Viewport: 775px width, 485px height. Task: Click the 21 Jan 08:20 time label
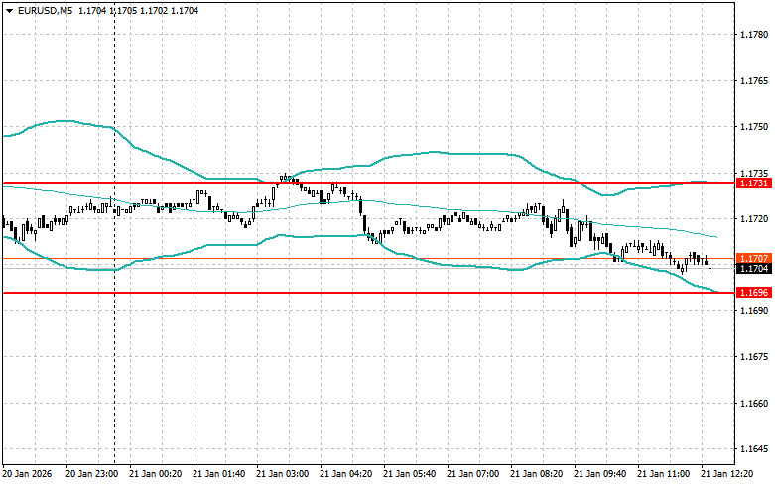pos(536,474)
